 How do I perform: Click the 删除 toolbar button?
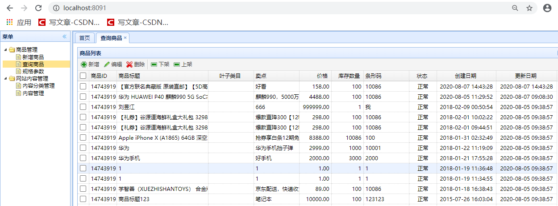pos(136,65)
